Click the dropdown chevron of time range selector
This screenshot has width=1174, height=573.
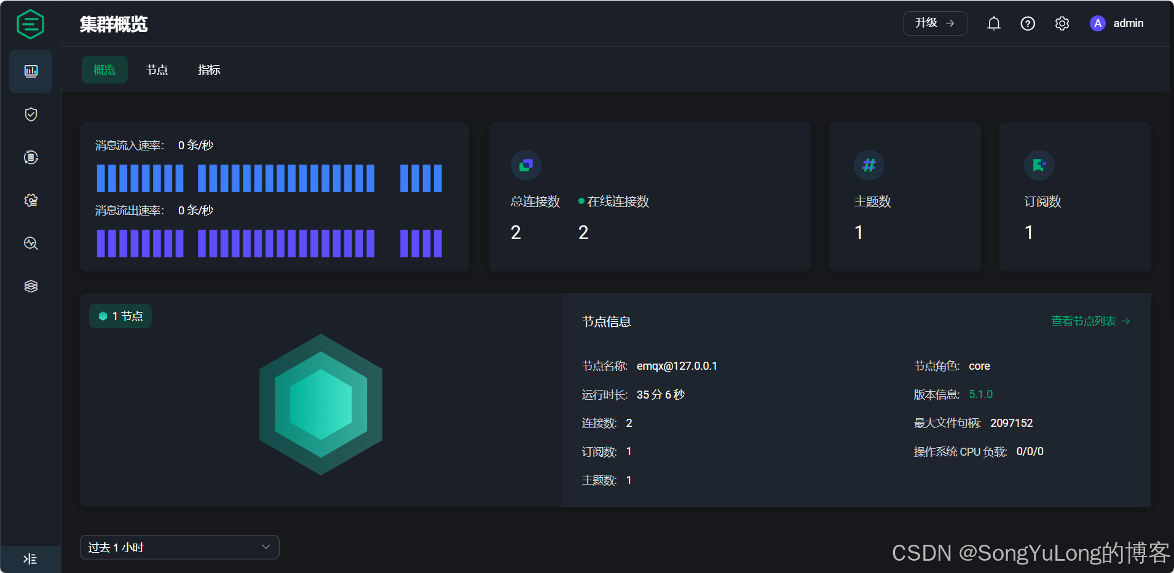click(x=266, y=547)
